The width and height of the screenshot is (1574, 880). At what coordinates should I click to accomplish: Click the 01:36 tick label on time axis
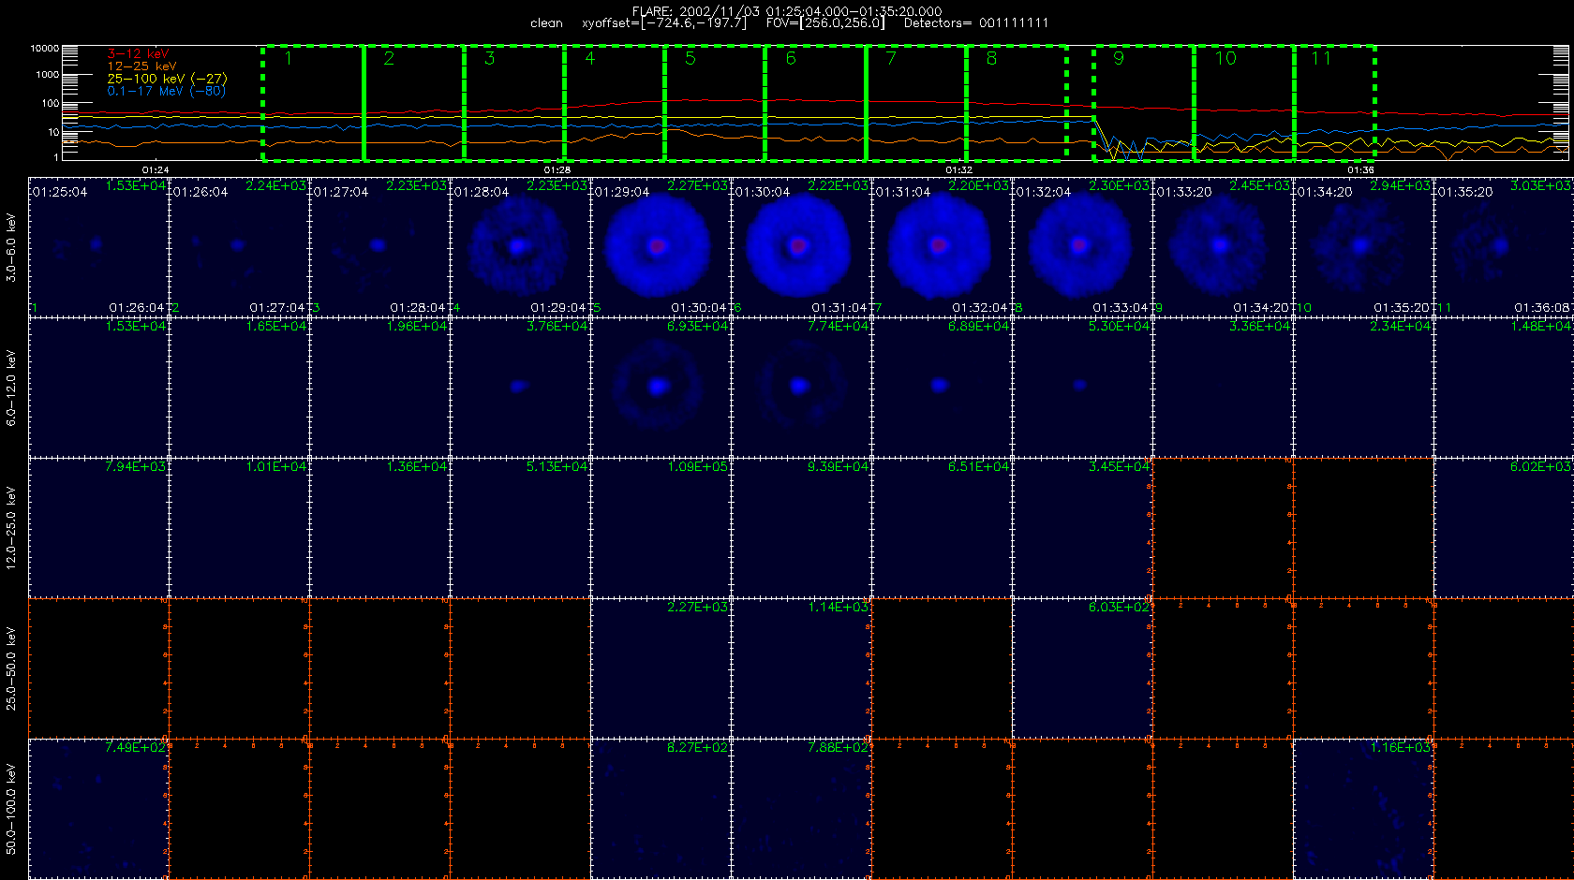pyautogui.click(x=1360, y=169)
